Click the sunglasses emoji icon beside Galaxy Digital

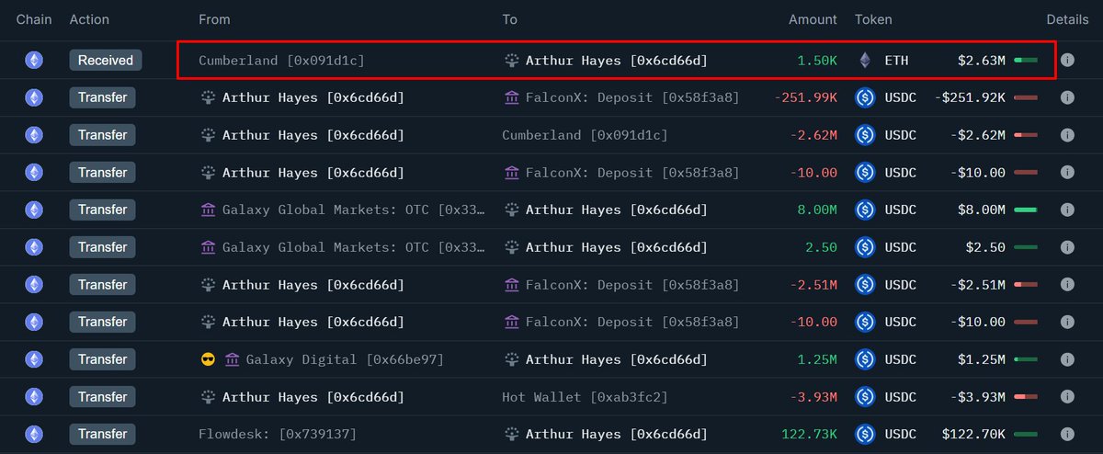click(208, 359)
